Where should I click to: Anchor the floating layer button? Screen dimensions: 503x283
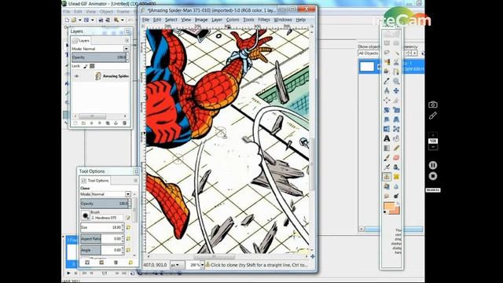point(116,123)
